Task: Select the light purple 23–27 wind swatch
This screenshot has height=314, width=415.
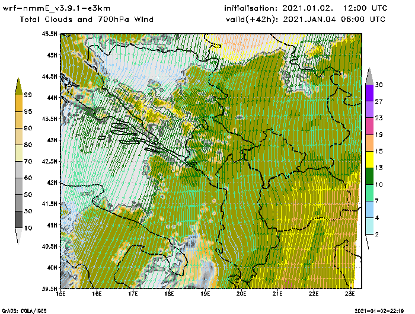Action: click(x=369, y=110)
